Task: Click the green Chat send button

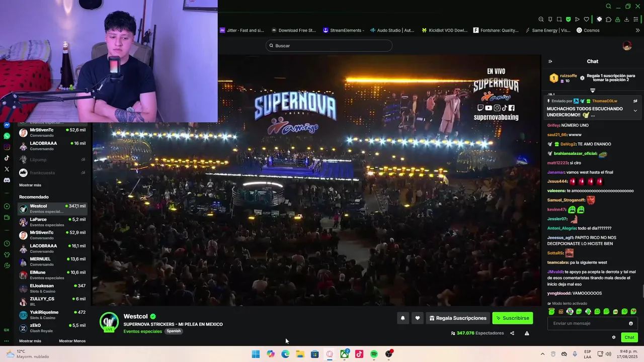Action: (629, 337)
